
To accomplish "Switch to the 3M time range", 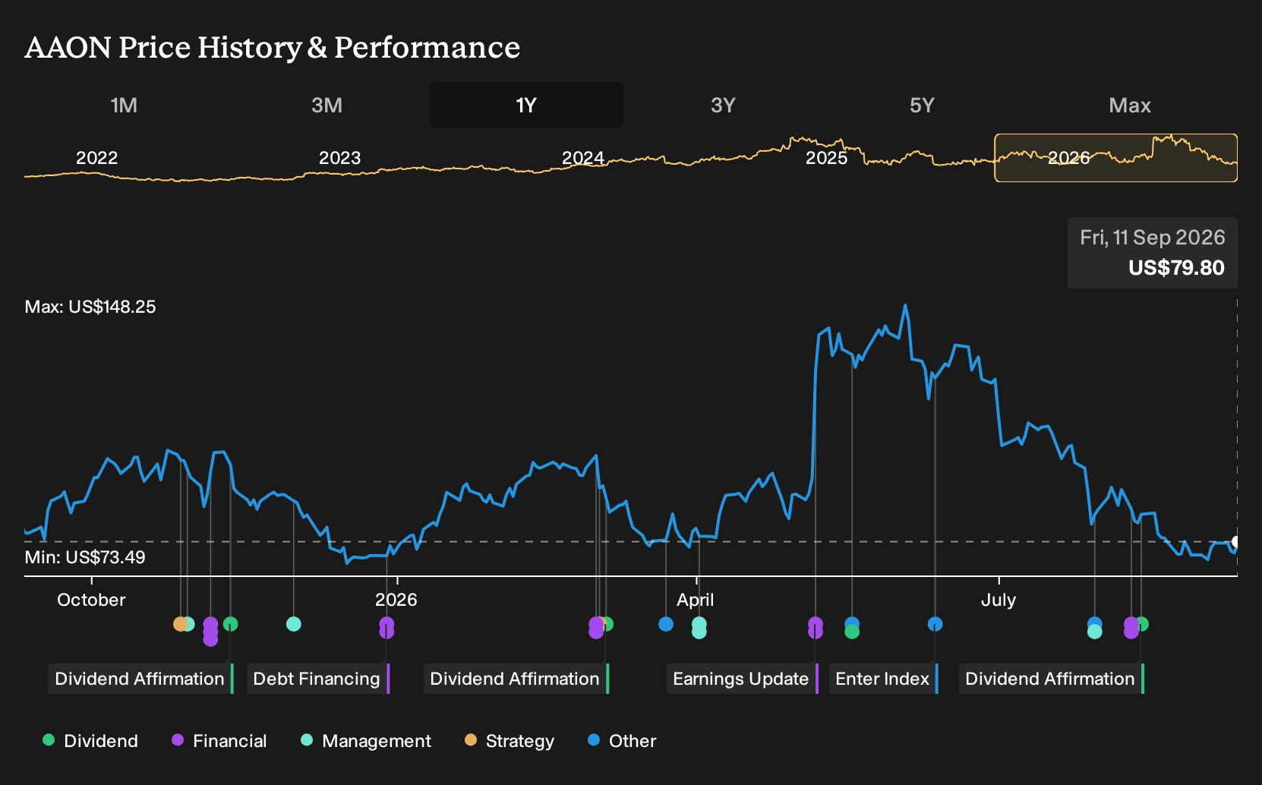I will pos(327,105).
